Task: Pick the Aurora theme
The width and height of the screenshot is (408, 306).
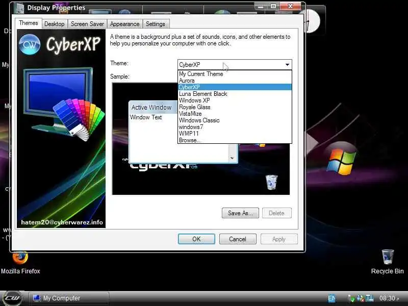Action: tap(235, 81)
